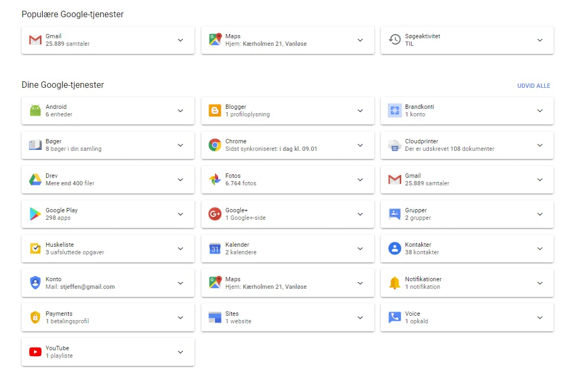Click the 'Mere end 400 filer' text
This screenshot has width=572, height=375.
(70, 183)
